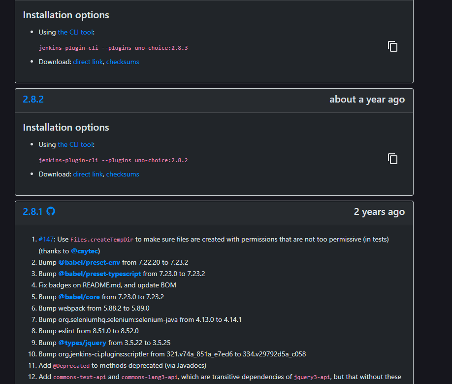
Task: View checksums for the 2.8.3 release
Action: [x=123, y=62]
